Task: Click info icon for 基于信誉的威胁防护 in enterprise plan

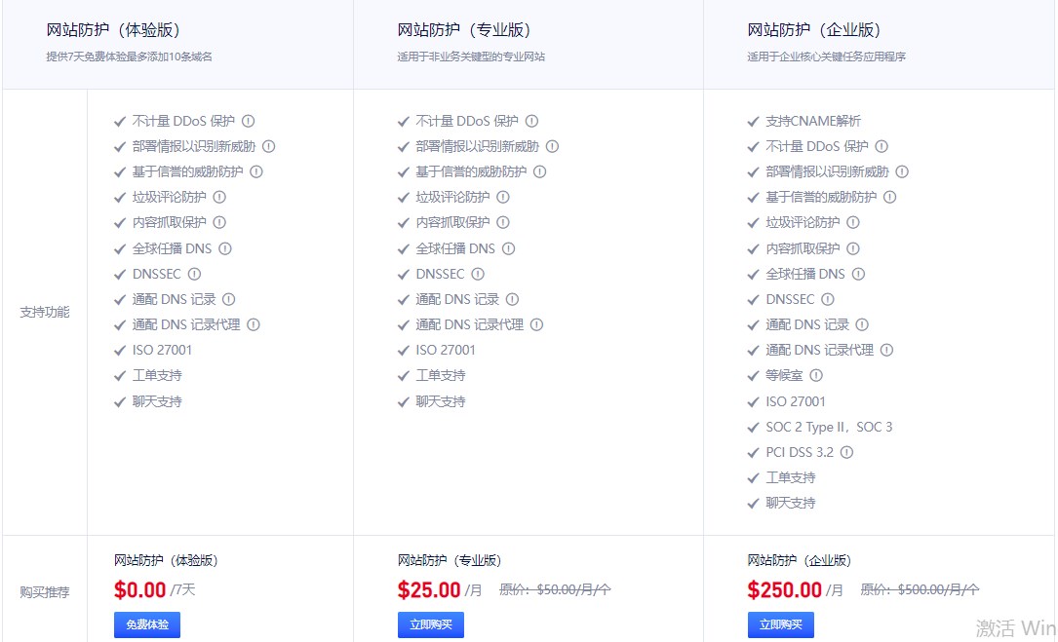Action: [x=889, y=197]
